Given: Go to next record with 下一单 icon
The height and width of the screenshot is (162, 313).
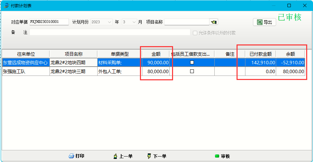Looking at the screenshot, I should click(x=149, y=156).
